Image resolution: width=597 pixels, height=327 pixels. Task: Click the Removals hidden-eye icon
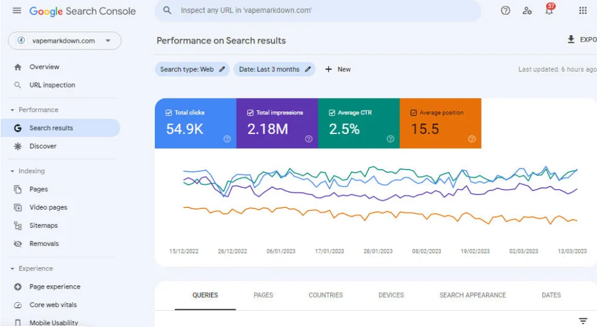point(18,244)
